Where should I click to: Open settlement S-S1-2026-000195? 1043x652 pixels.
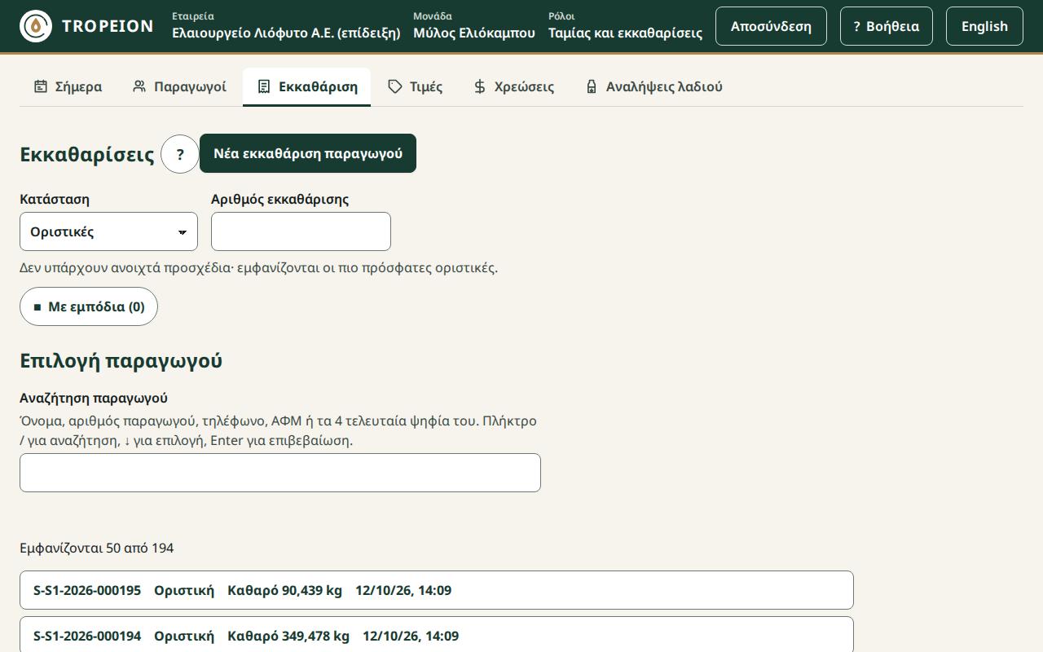pos(437,590)
